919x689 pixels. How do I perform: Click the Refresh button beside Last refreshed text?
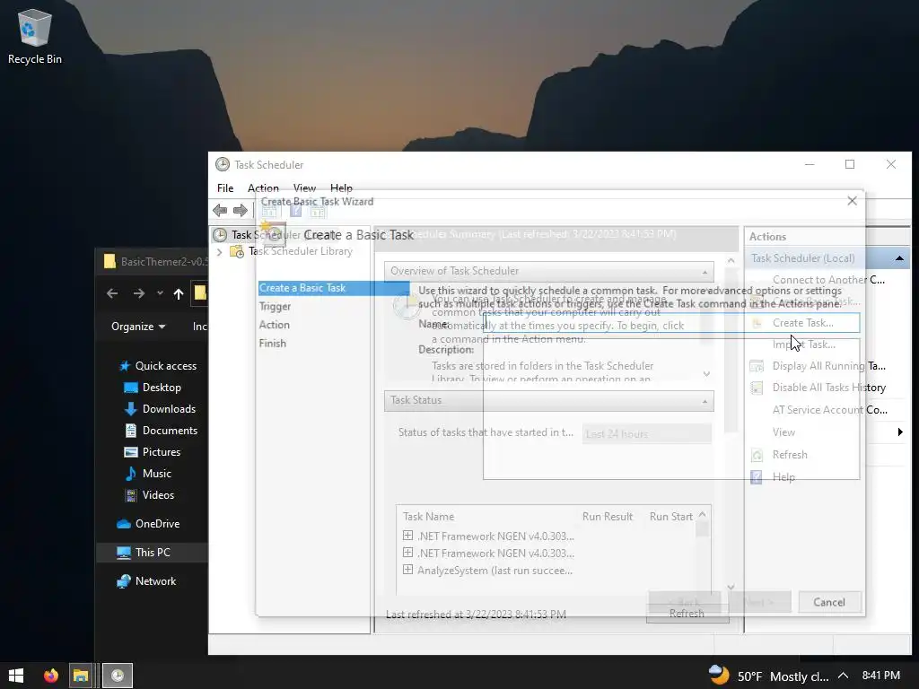(687, 613)
